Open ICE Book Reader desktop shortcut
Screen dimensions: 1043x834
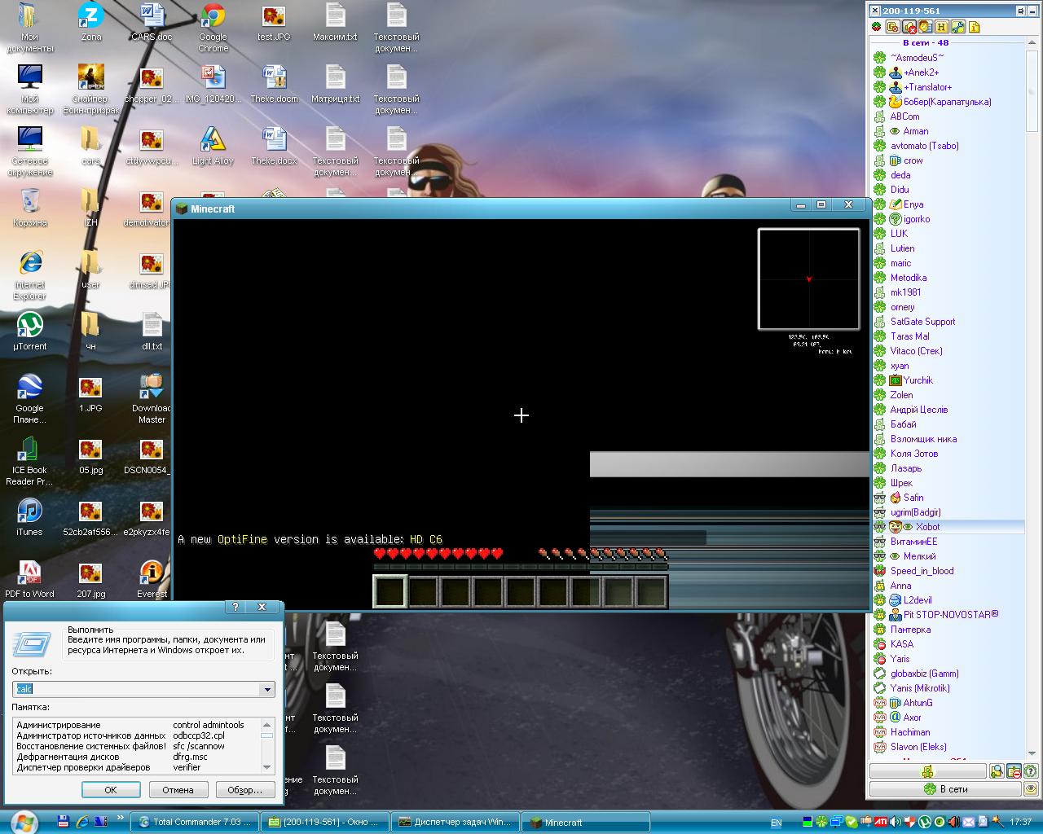pos(29,461)
